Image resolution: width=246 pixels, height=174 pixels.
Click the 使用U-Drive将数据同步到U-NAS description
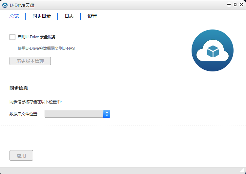coord(46,48)
